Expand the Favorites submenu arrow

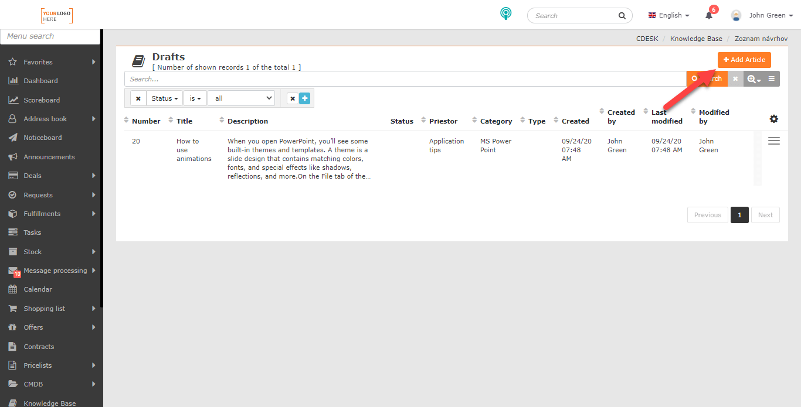94,62
